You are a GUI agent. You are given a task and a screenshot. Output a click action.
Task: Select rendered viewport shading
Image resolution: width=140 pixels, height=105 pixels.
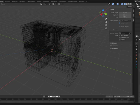(131, 4)
